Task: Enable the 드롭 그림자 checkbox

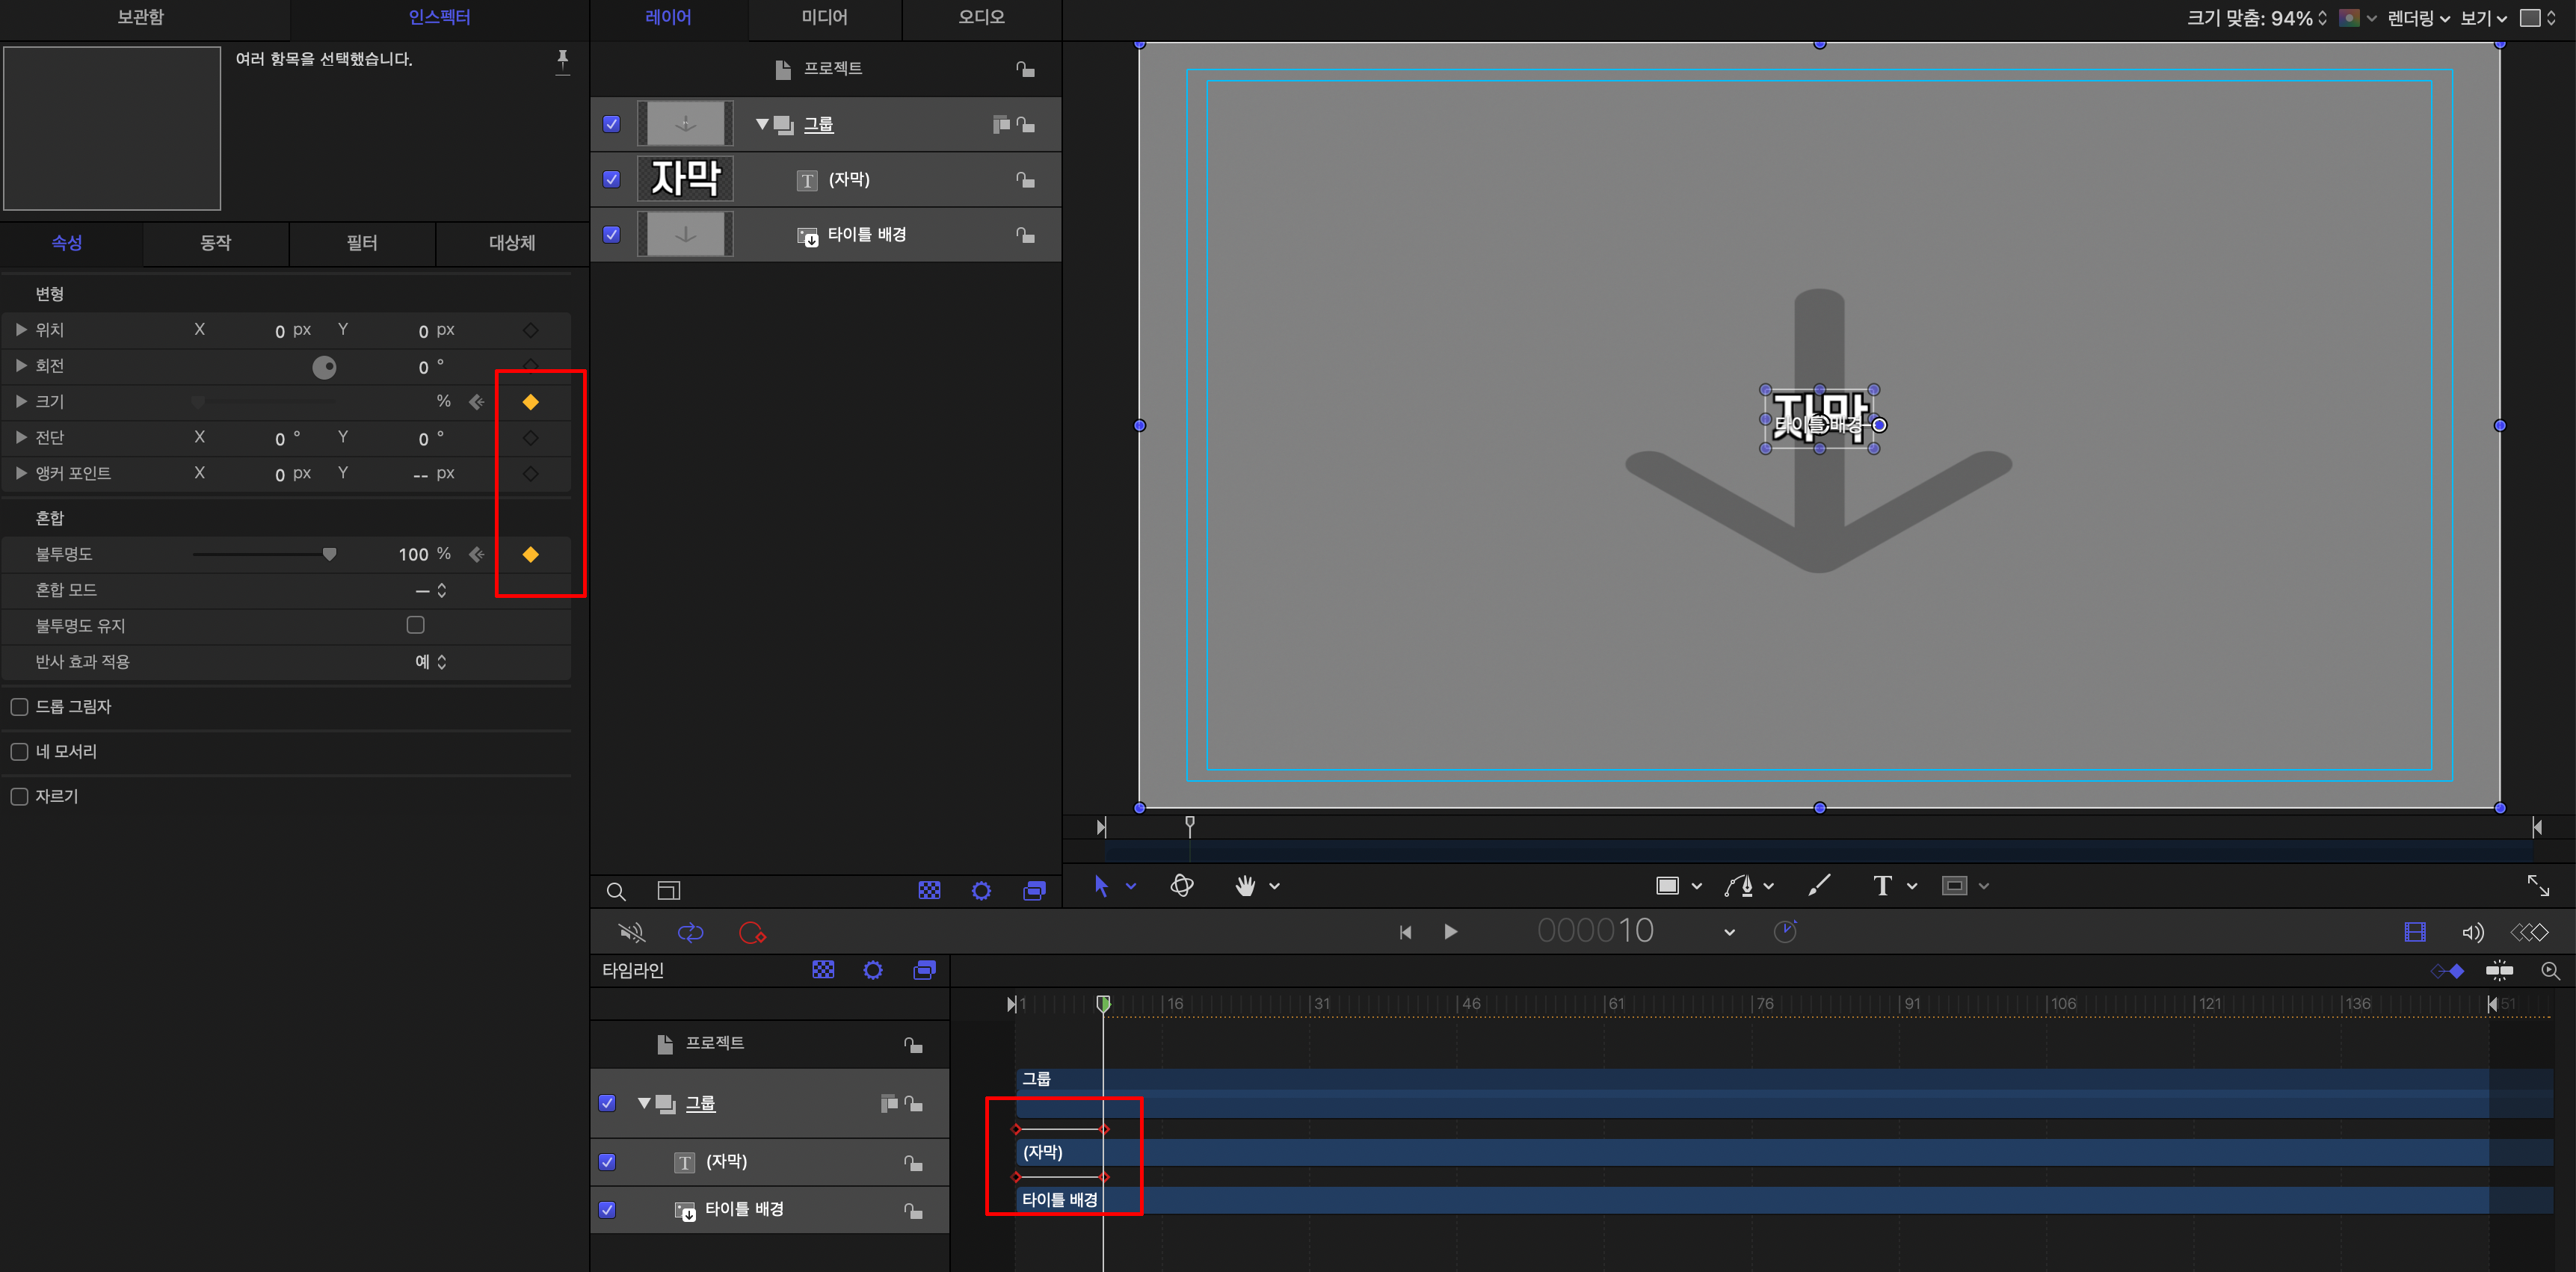Action: [x=19, y=707]
